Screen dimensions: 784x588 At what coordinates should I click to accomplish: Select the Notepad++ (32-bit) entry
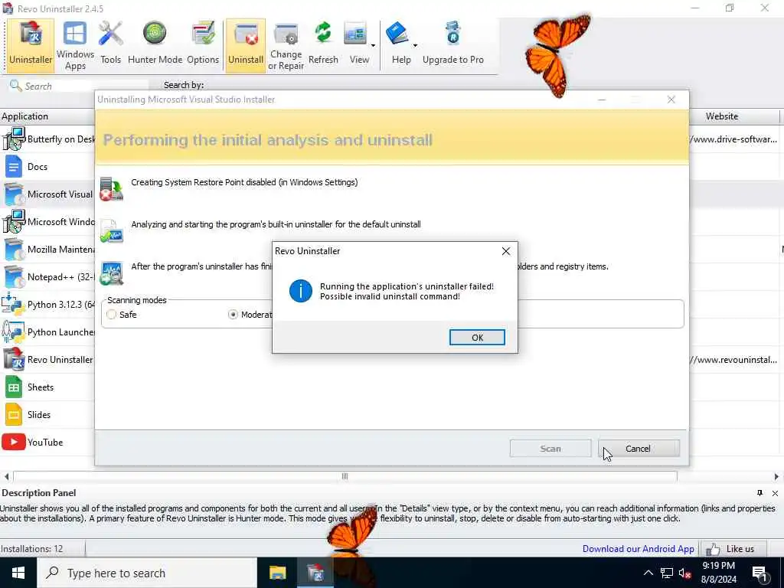click(47, 276)
